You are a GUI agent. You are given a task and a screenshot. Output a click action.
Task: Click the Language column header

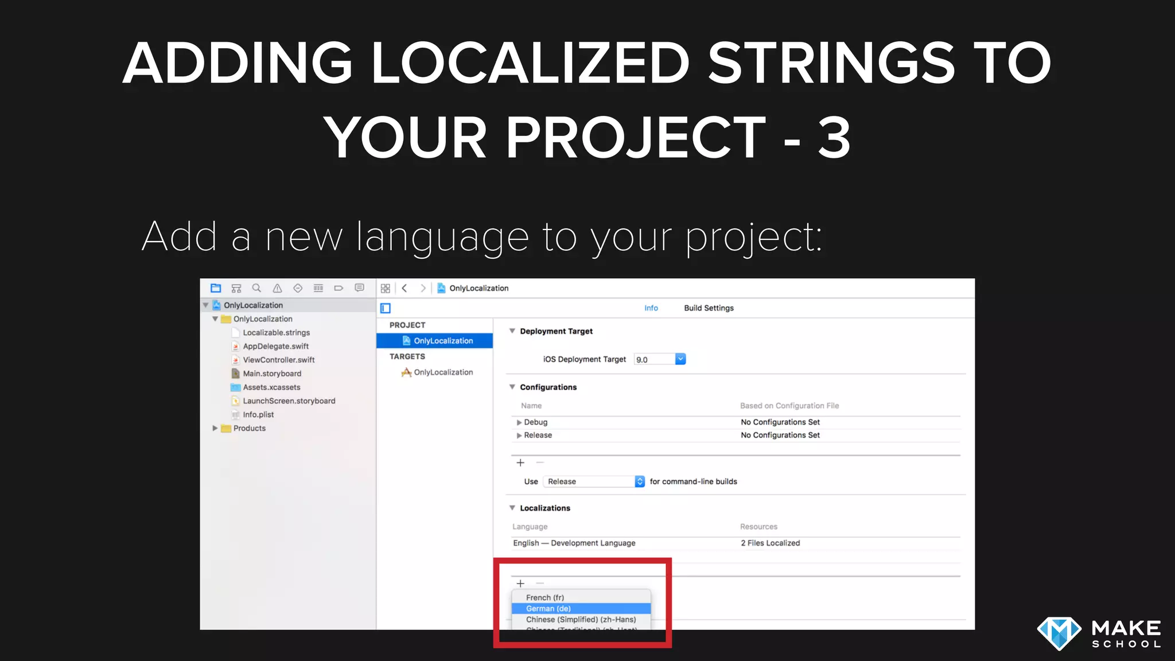(x=530, y=527)
